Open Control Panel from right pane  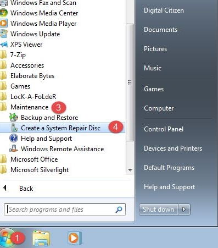click(164, 129)
